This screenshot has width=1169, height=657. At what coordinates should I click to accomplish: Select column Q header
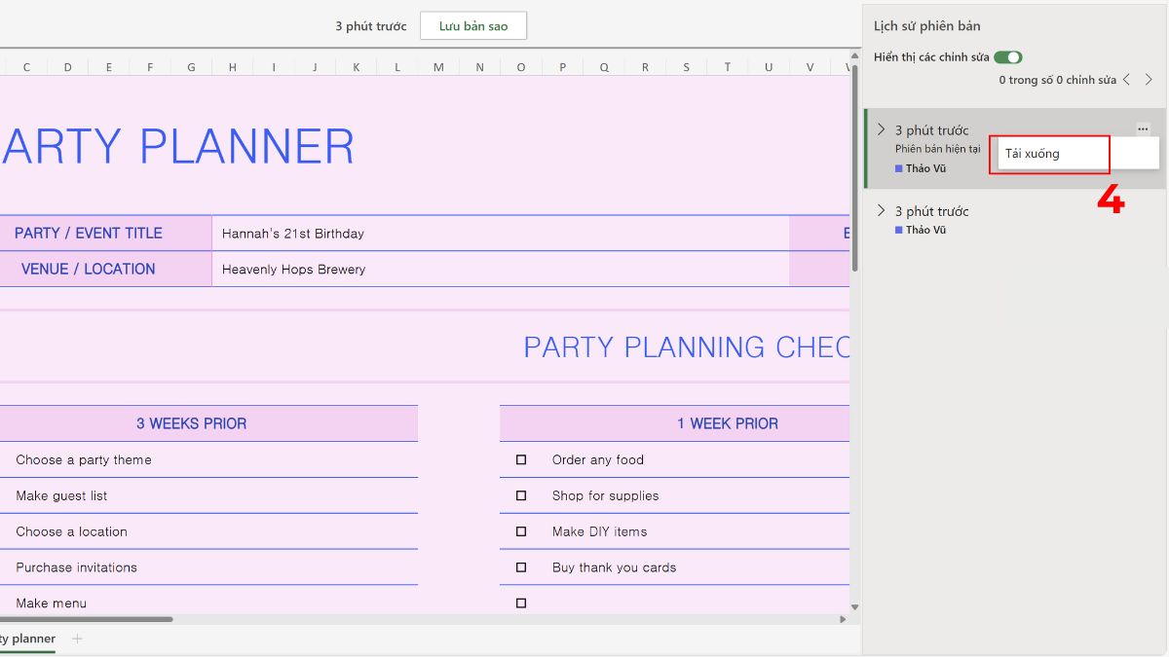click(x=604, y=67)
